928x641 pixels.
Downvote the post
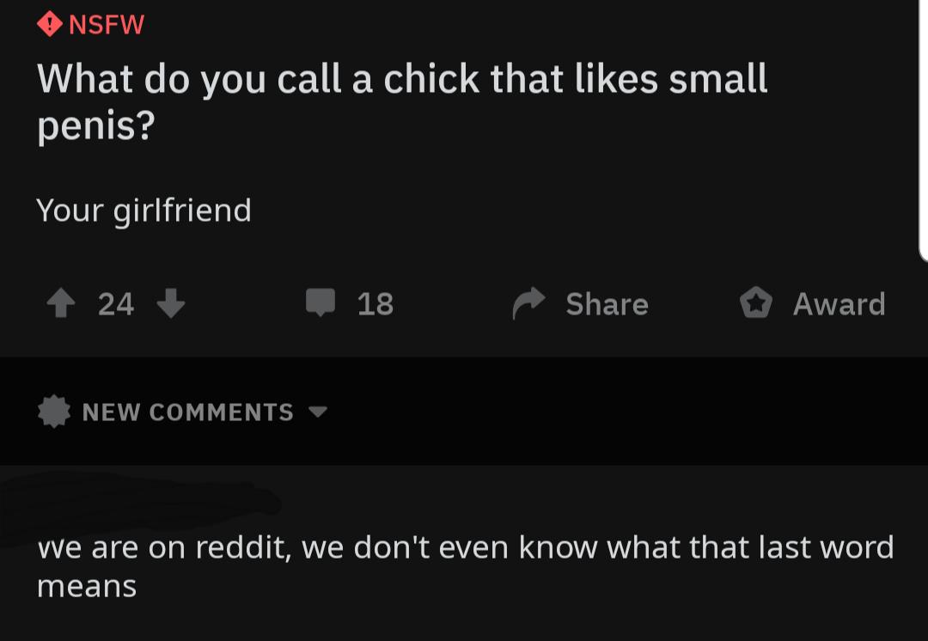[x=171, y=303]
